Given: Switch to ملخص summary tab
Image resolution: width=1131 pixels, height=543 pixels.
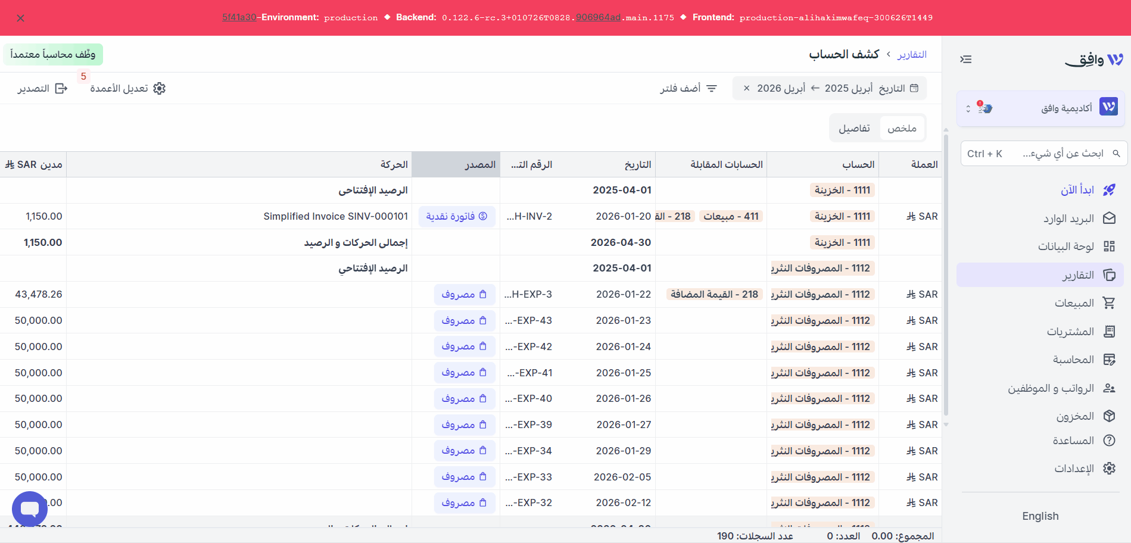Looking at the screenshot, I should (x=902, y=128).
